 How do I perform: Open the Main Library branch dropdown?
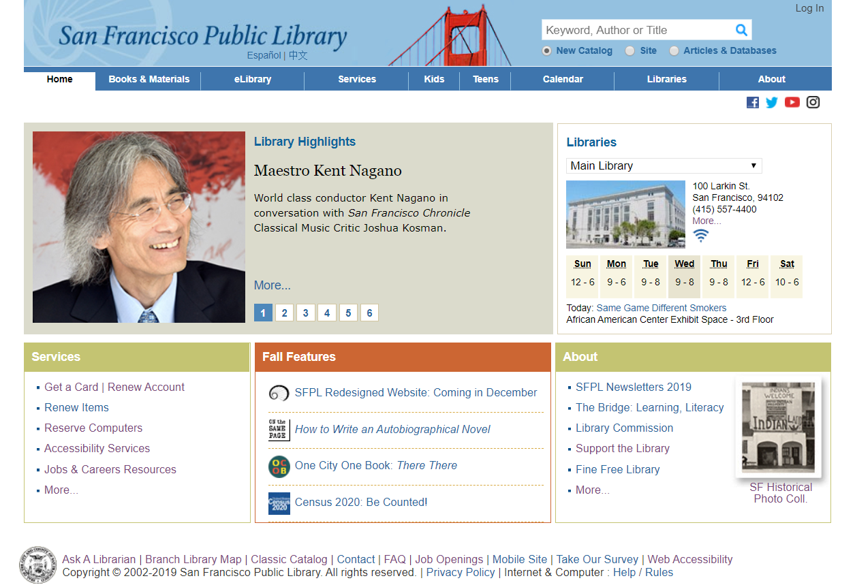point(664,165)
